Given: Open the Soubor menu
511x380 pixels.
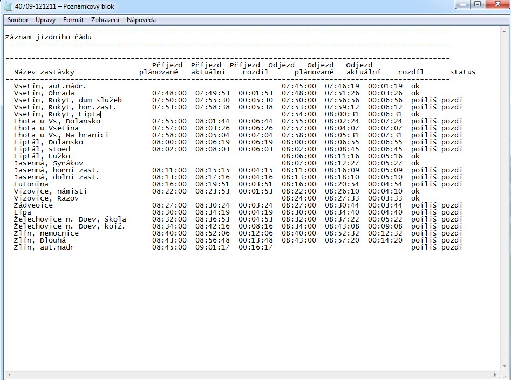Looking at the screenshot, I should (18, 20).
